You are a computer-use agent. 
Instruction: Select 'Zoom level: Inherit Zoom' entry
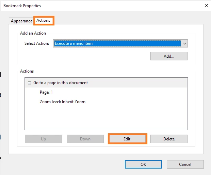62,102
